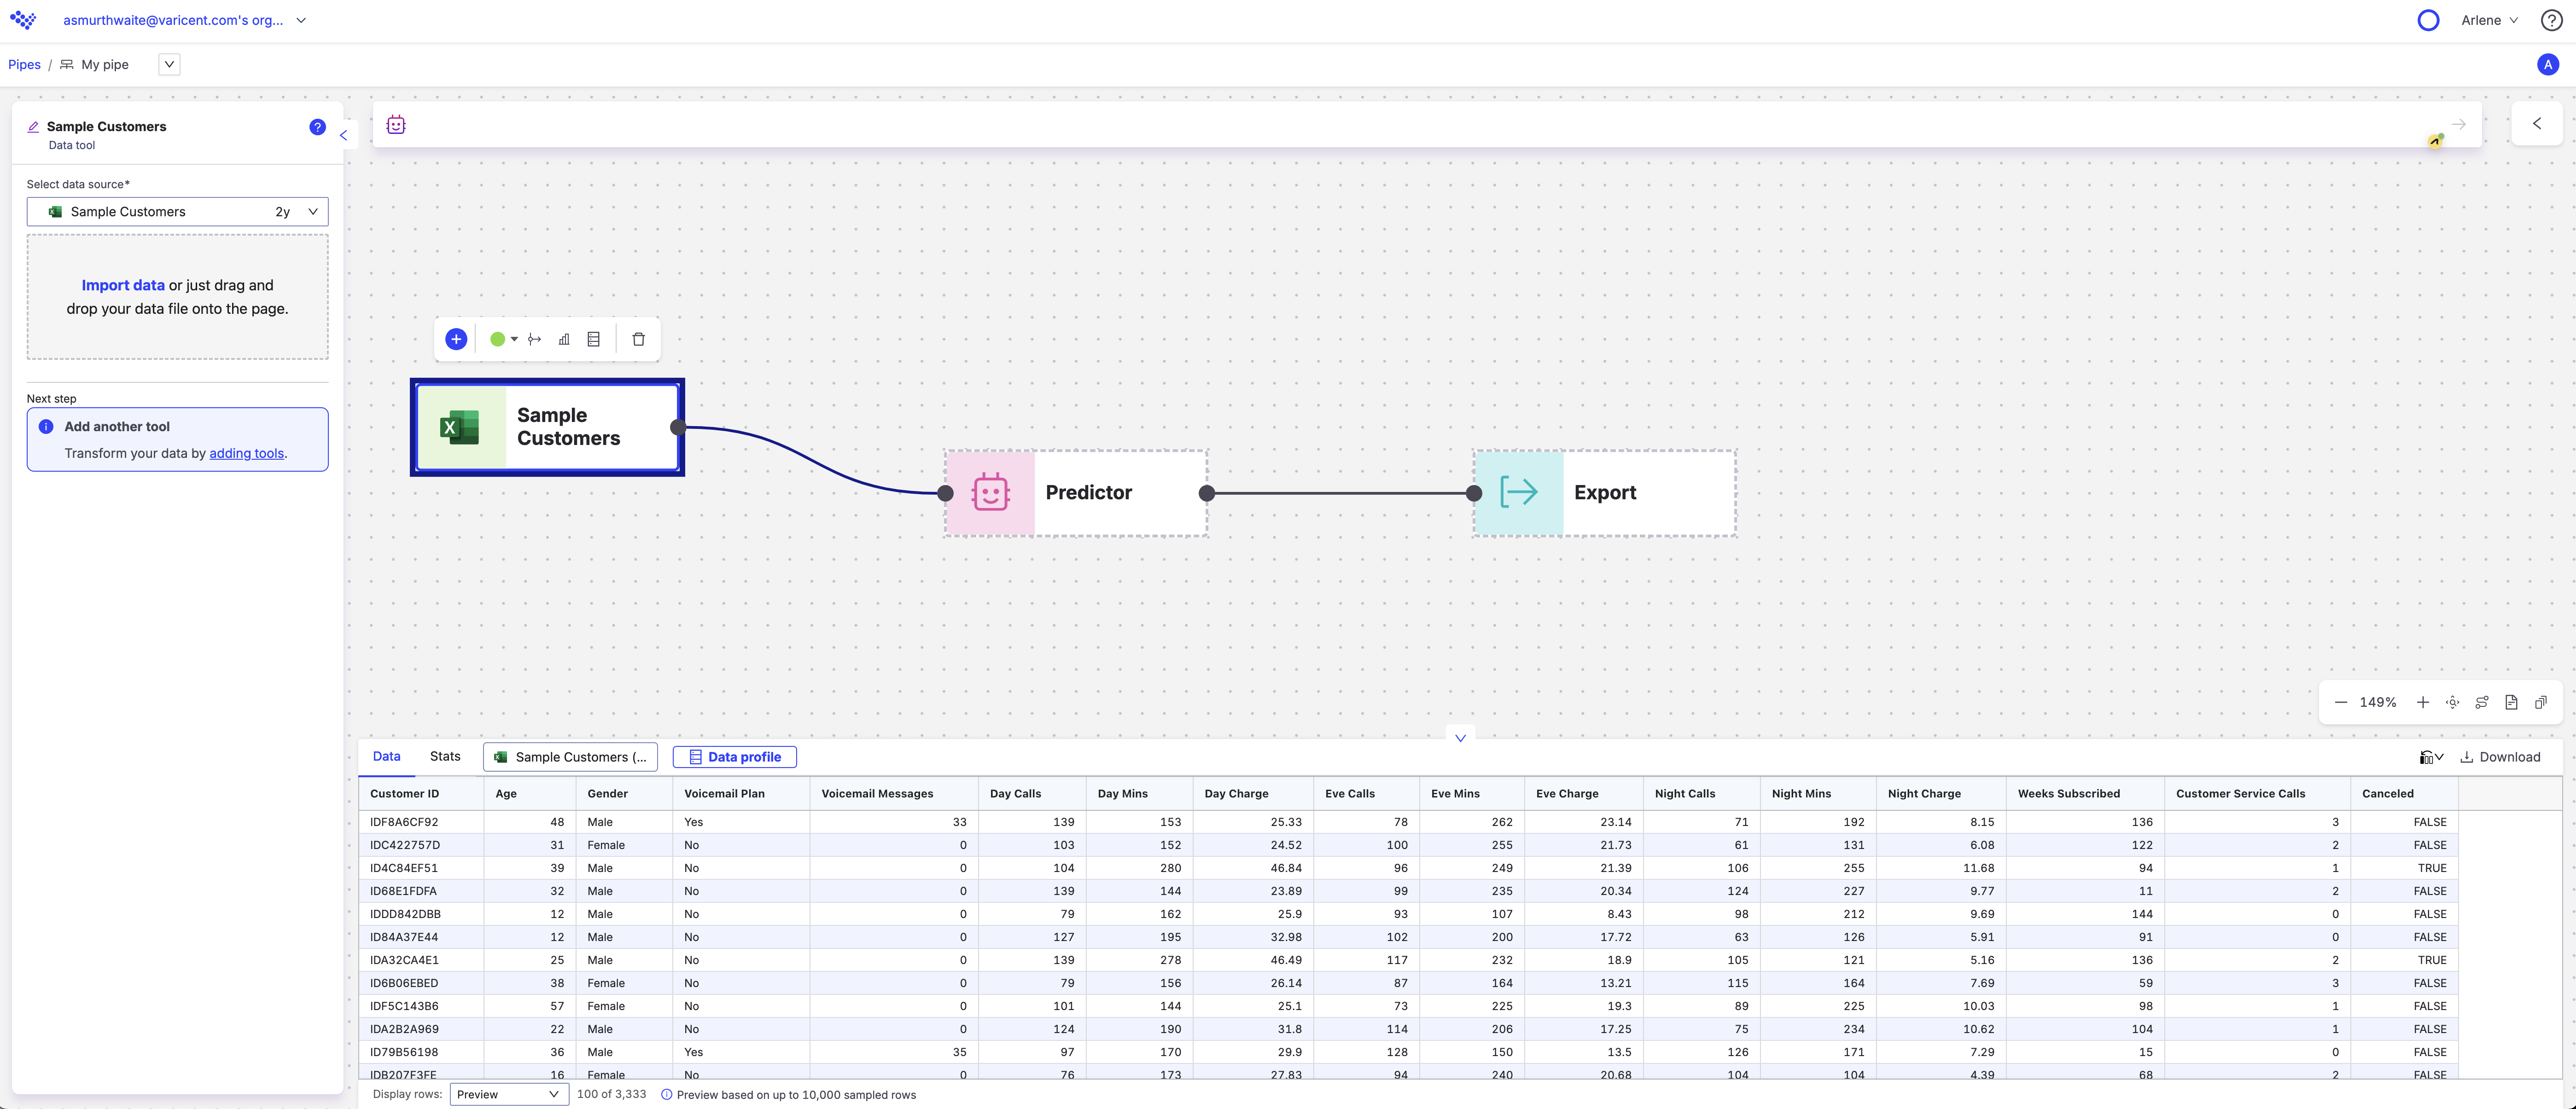Open the Arlene user menu

tap(2489, 20)
